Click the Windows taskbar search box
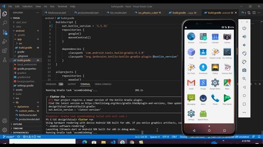This screenshot has width=263, height=147. coord(42,141)
